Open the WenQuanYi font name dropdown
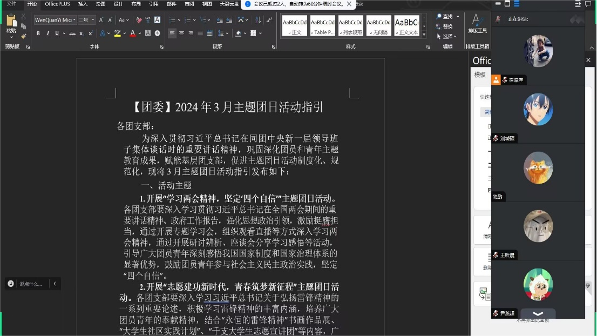The width and height of the screenshot is (597, 336). point(74,20)
